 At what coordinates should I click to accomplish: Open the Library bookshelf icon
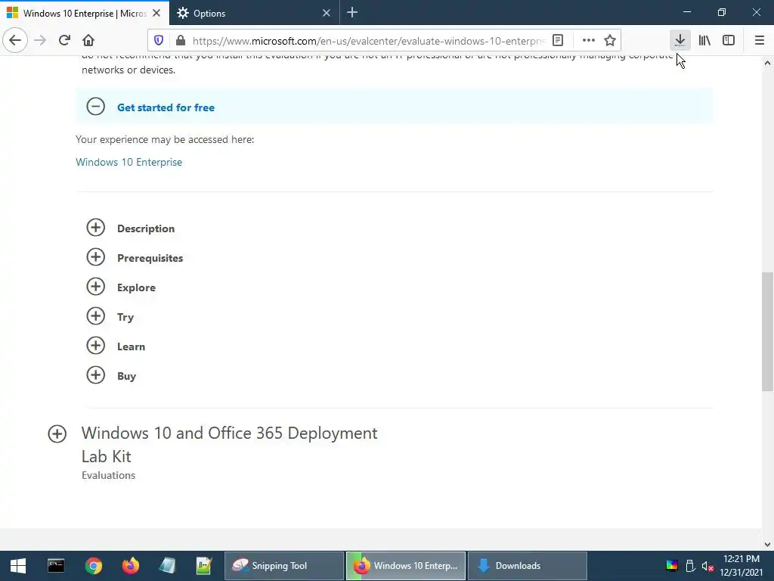704,40
